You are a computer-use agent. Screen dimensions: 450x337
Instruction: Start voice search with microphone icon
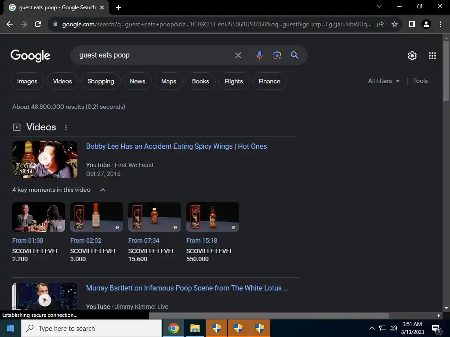coord(259,55)
